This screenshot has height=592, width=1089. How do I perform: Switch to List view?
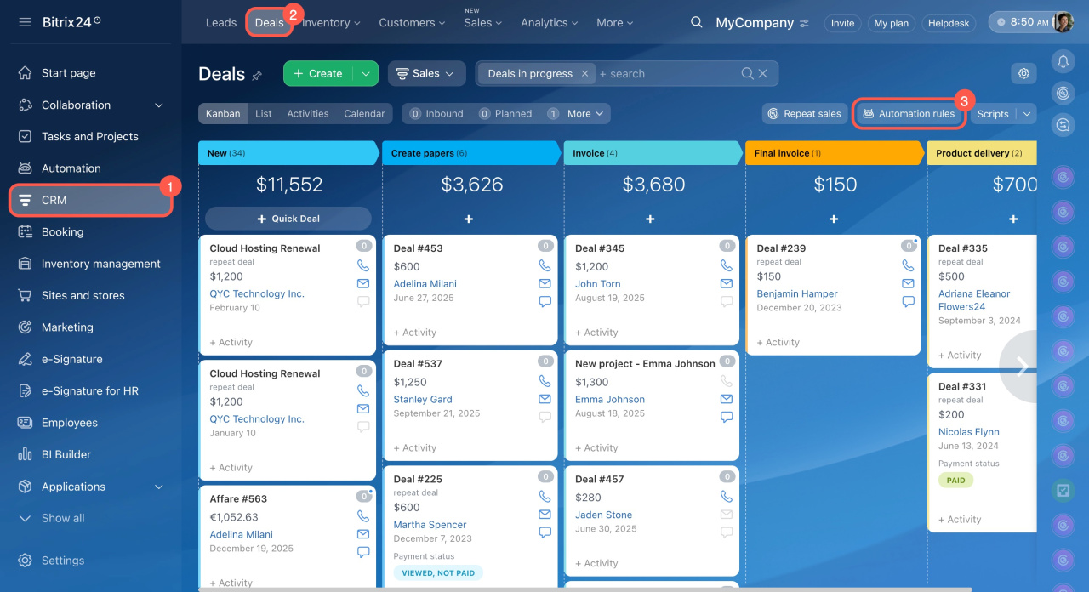click(264, 114)
